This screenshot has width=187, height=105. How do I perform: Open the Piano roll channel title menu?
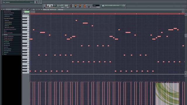tap(50, 10)
